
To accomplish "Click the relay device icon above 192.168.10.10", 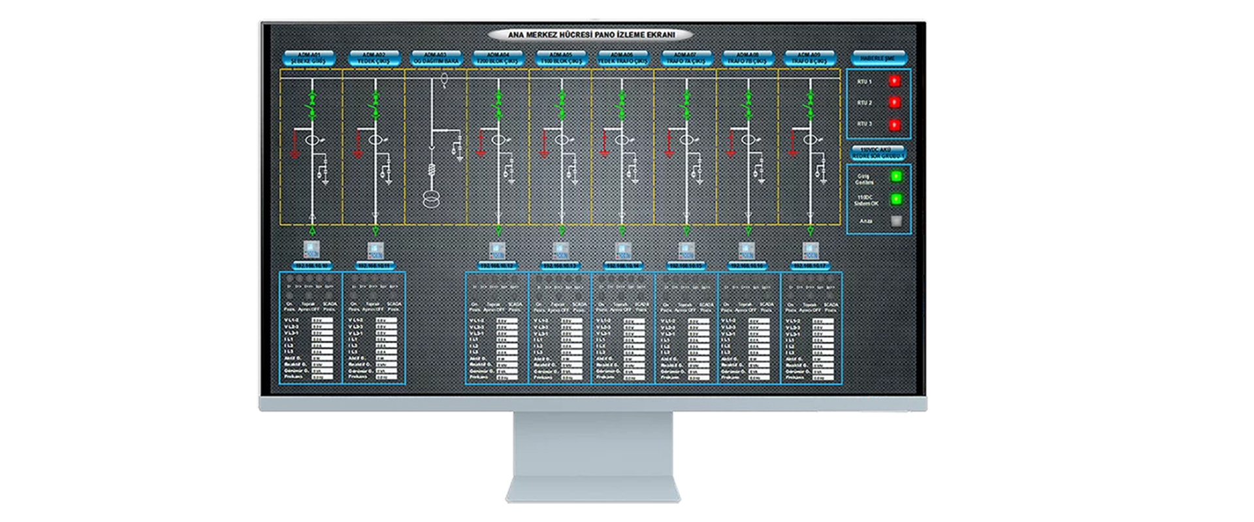I will click(x=312, y=250).
